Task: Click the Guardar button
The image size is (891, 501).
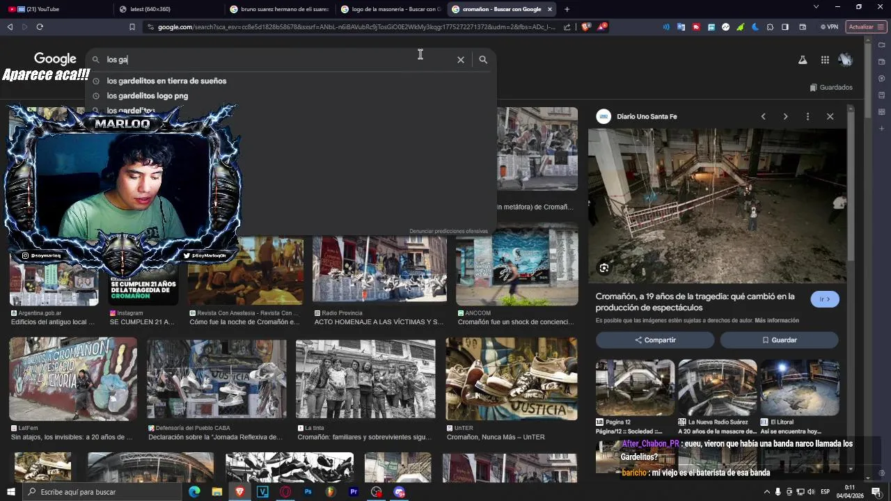Action: point(780,340)
